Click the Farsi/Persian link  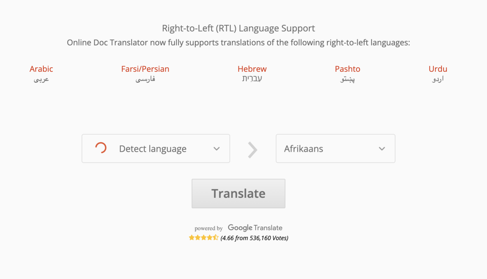pos(145,69)
